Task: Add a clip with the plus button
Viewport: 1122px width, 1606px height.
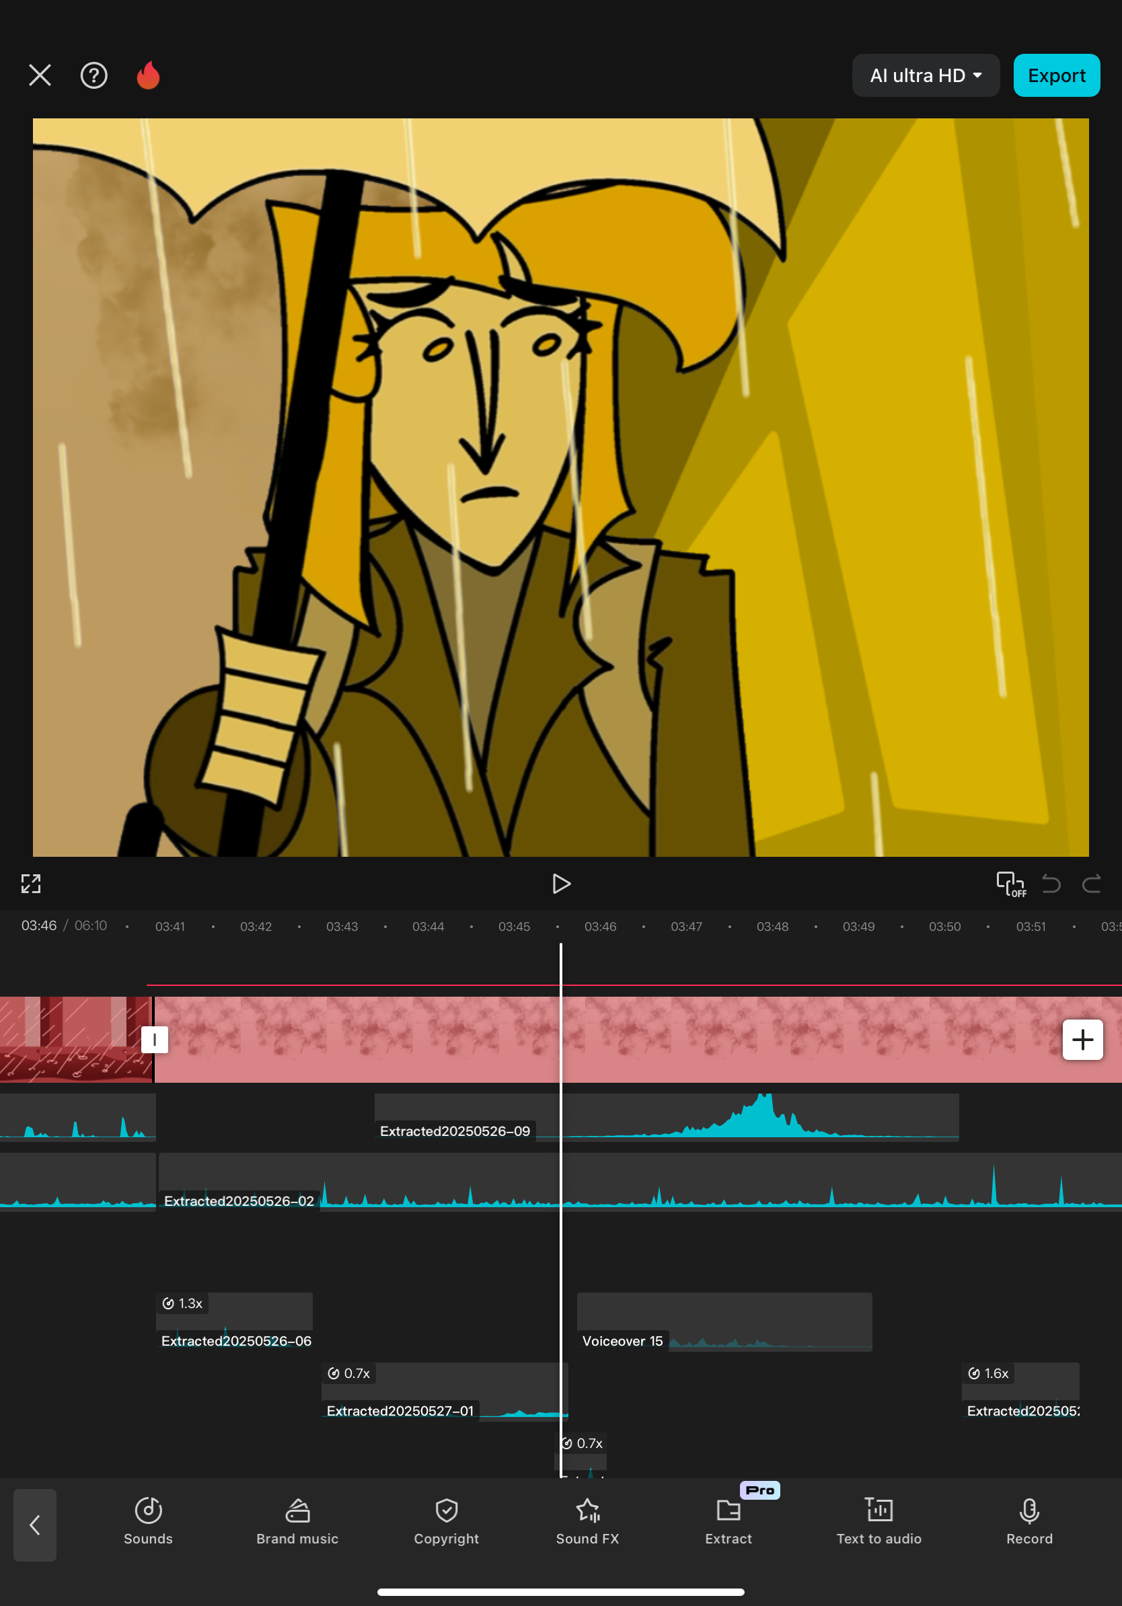Action: point(1083,1040)
